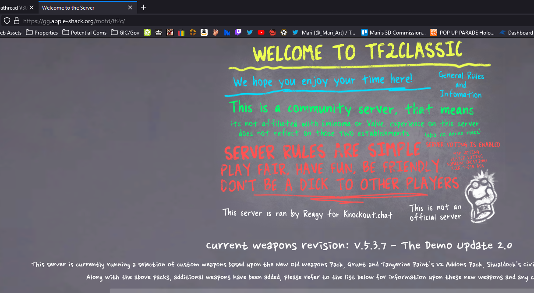Open the red face bookmark after the crown

tap(170, 32)
